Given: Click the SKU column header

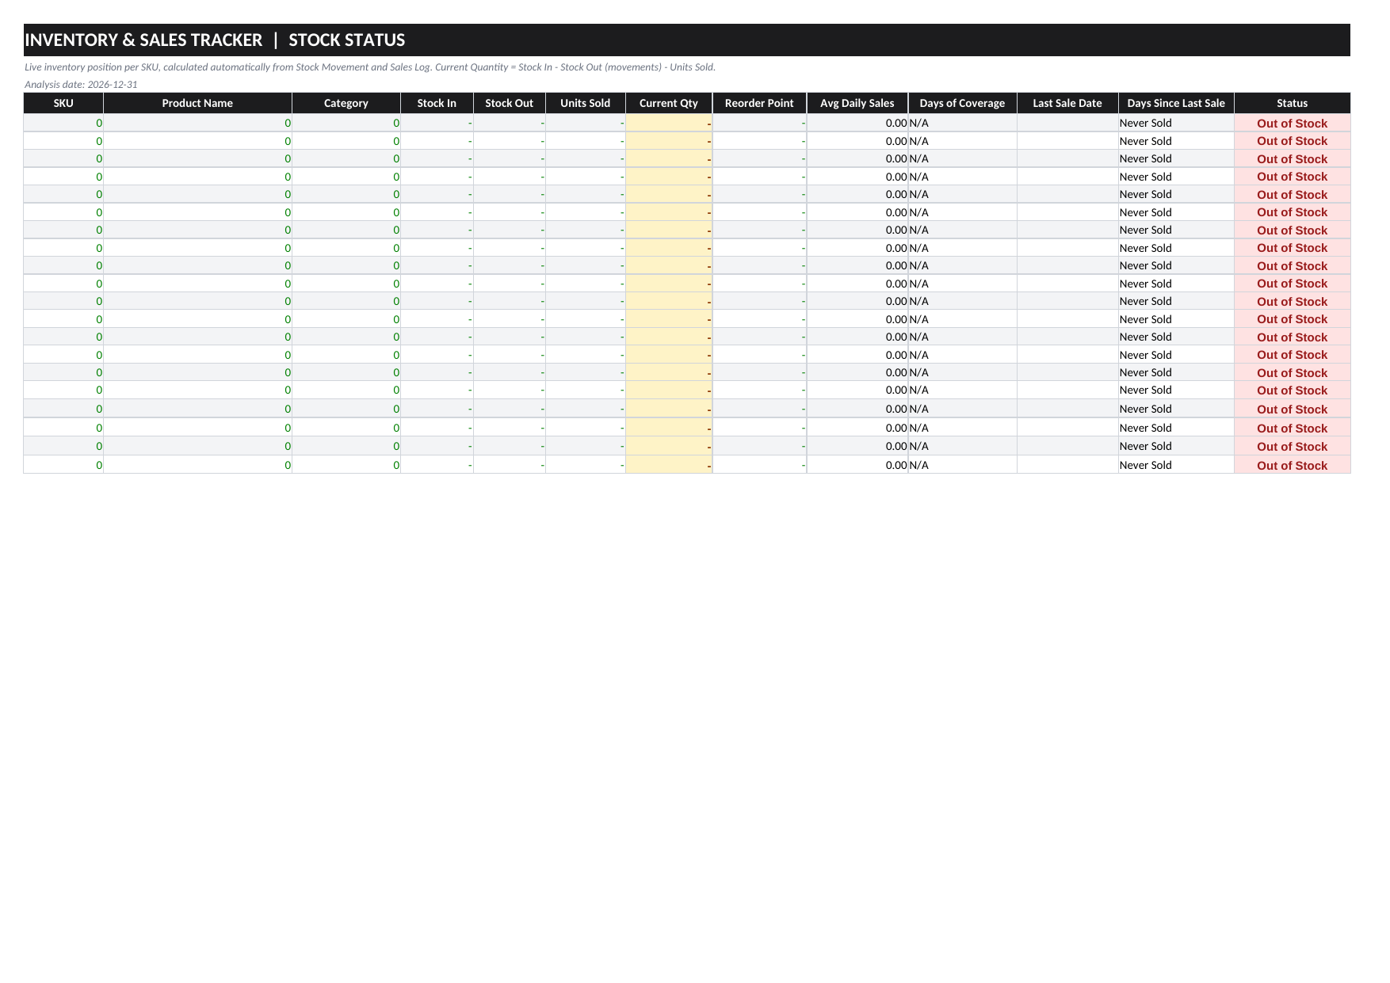Looking at the screenshot, I should 63,103.
